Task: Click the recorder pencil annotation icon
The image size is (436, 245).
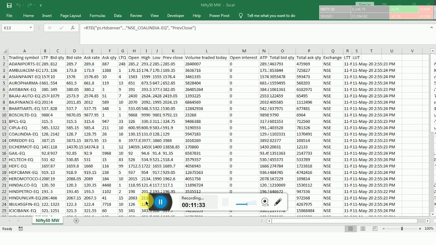Action: pyautogui.click(x=278, y=202)
